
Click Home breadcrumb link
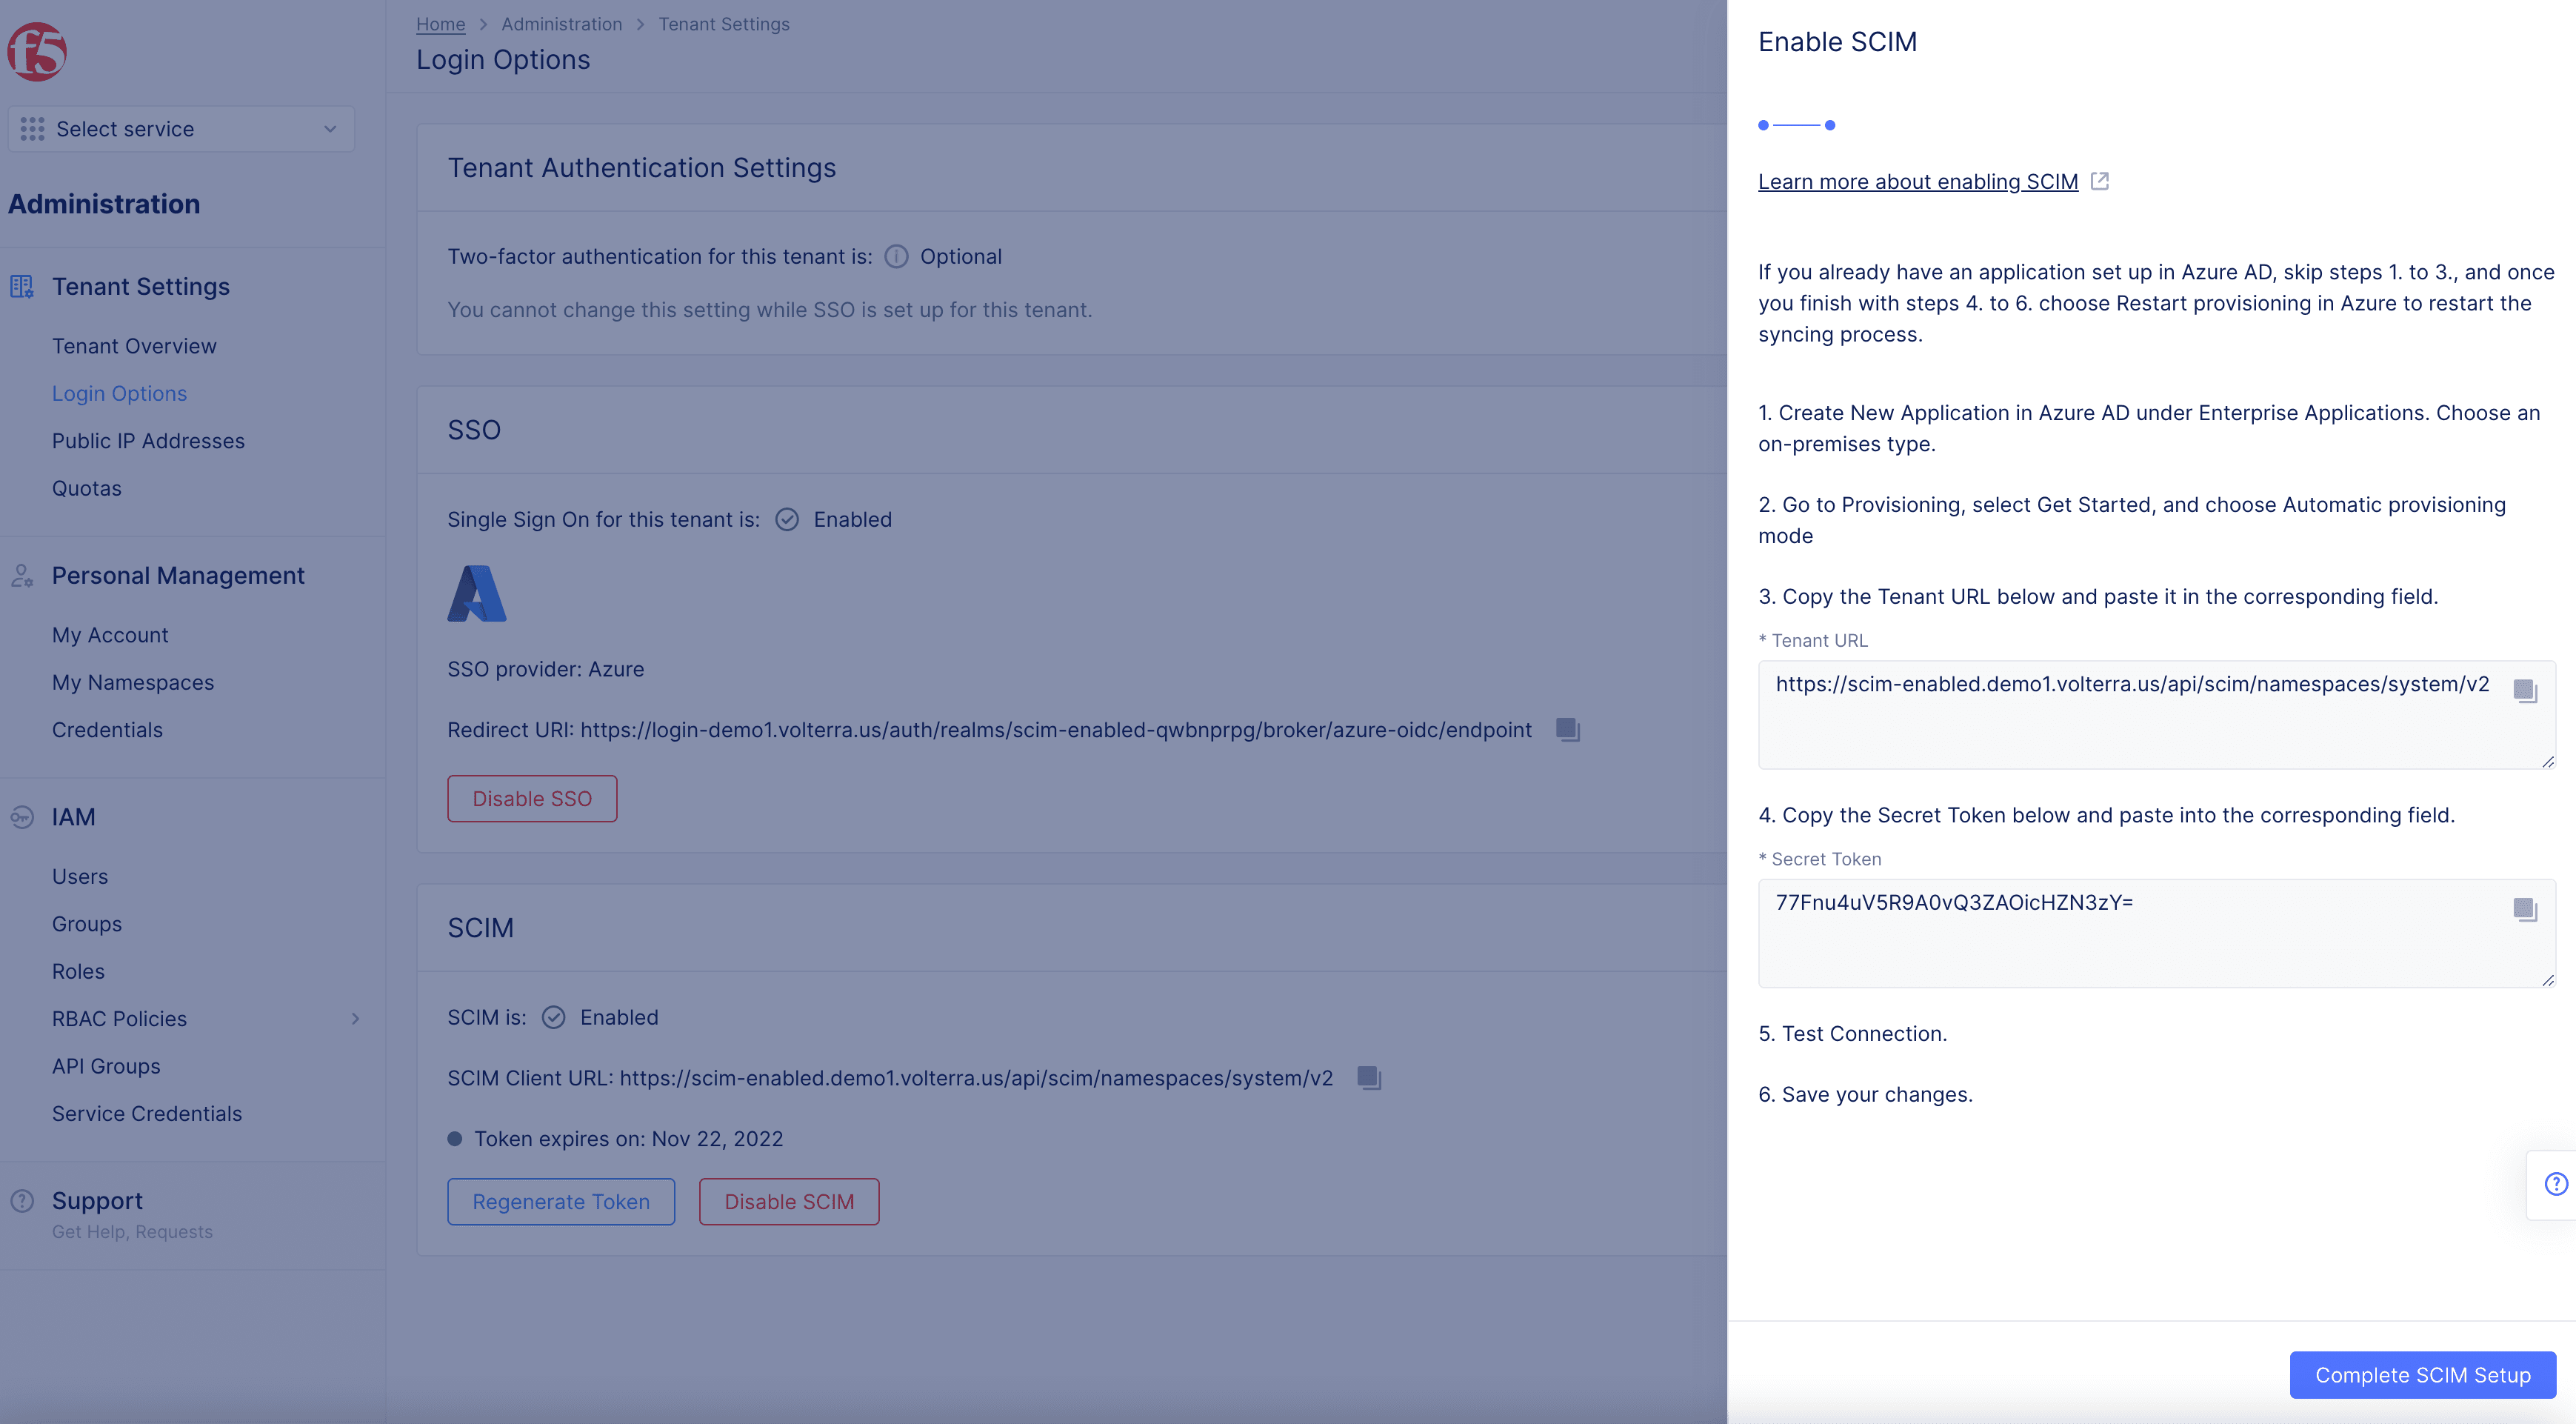point(441,24)
